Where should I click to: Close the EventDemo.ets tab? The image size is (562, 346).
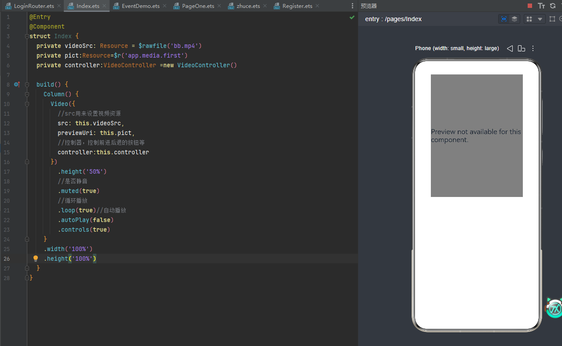click(x=165, y=6)
